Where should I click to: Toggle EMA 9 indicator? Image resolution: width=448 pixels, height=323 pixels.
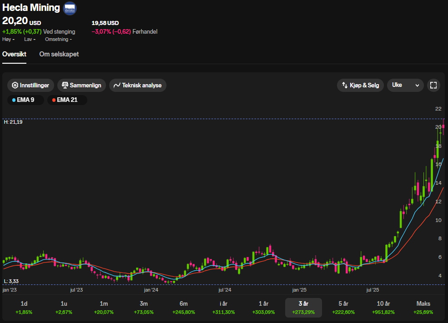26,100
